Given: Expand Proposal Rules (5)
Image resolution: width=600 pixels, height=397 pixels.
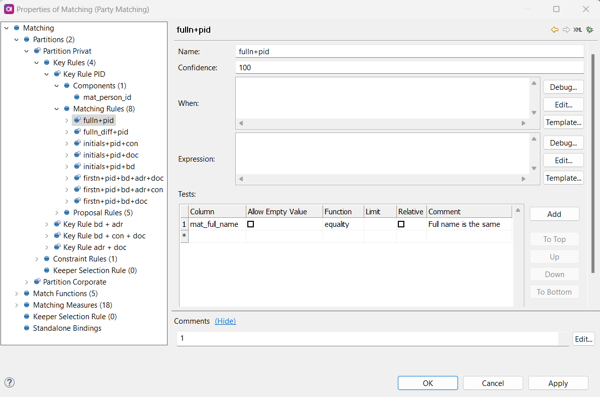Looking at the screenshot, I should (x=57, y=212).
